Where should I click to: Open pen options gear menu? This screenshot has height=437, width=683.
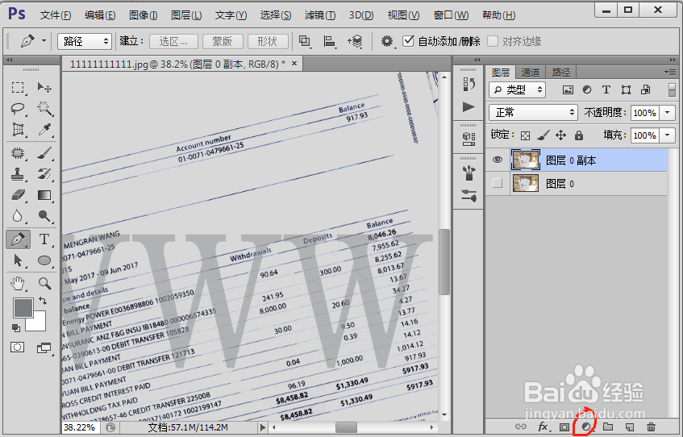[387, 41]
